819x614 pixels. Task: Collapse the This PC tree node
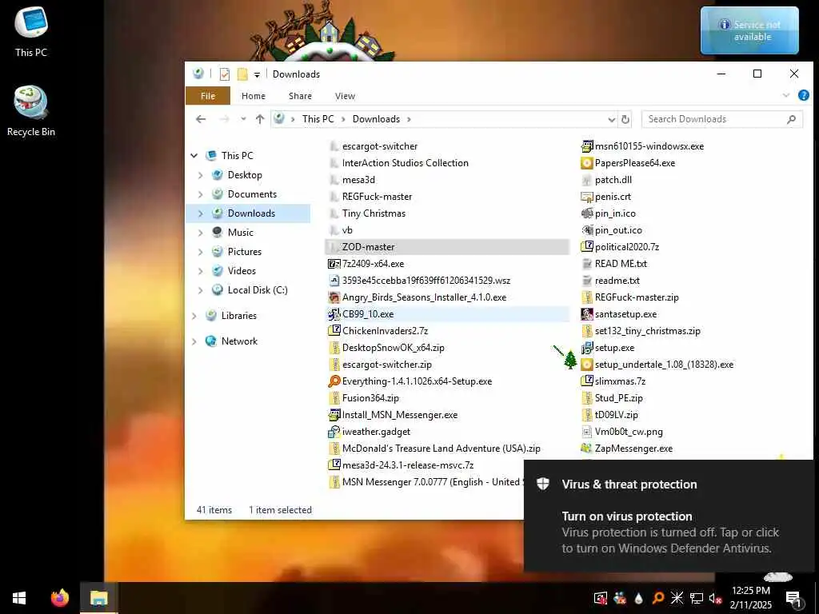click(x=194, y=156)
